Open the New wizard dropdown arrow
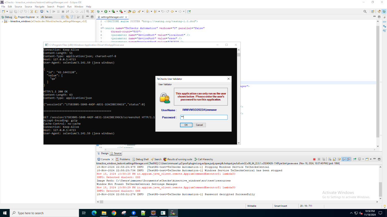 click(7, 11)
